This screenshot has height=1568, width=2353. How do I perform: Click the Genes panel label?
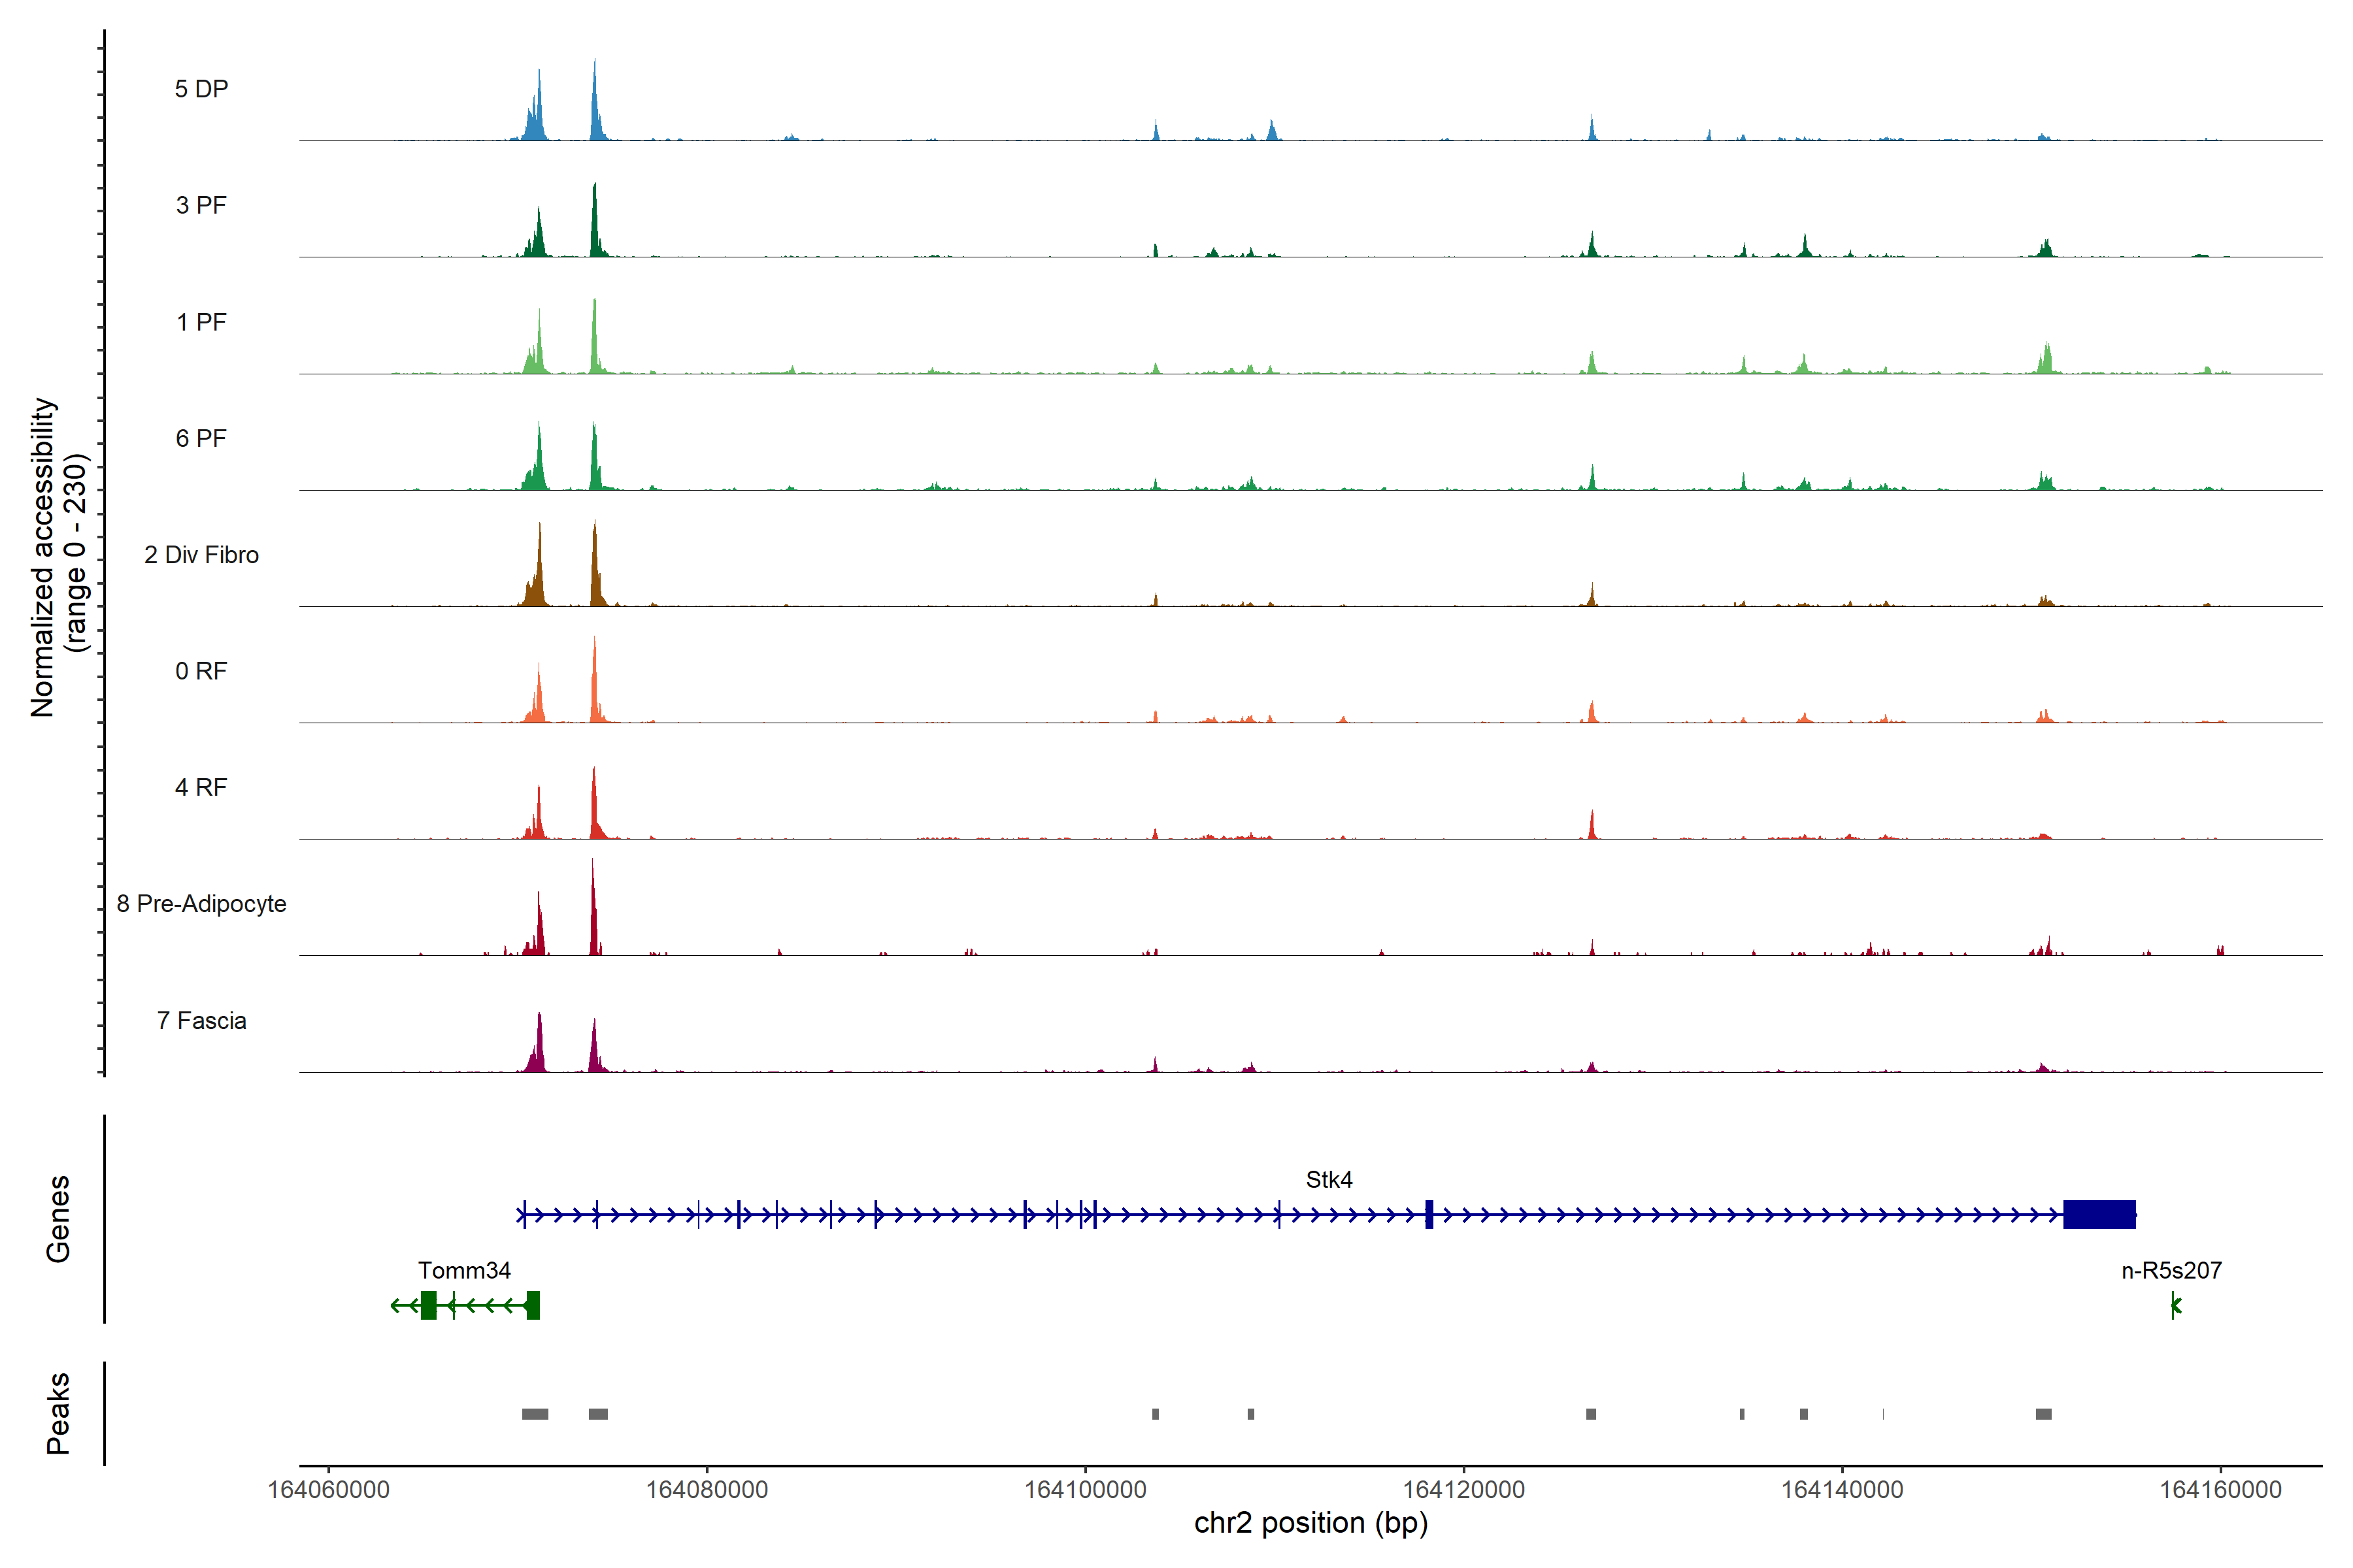coord(58,1219)
